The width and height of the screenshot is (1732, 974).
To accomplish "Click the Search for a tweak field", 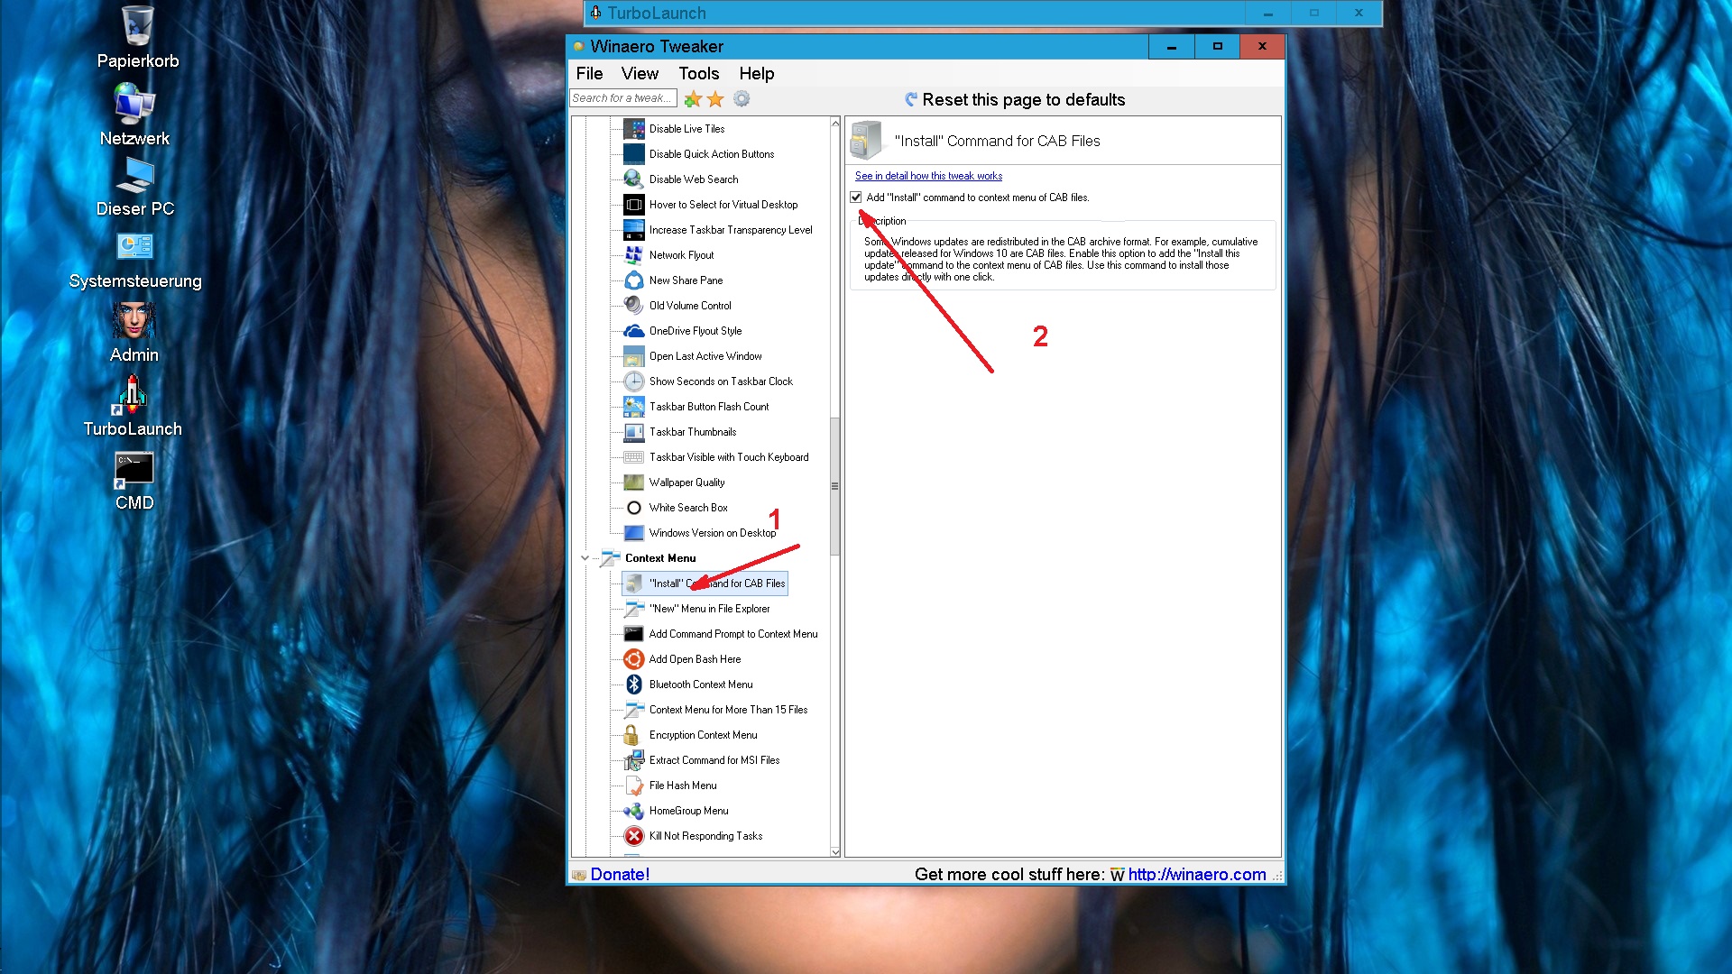I will point(622,98).
